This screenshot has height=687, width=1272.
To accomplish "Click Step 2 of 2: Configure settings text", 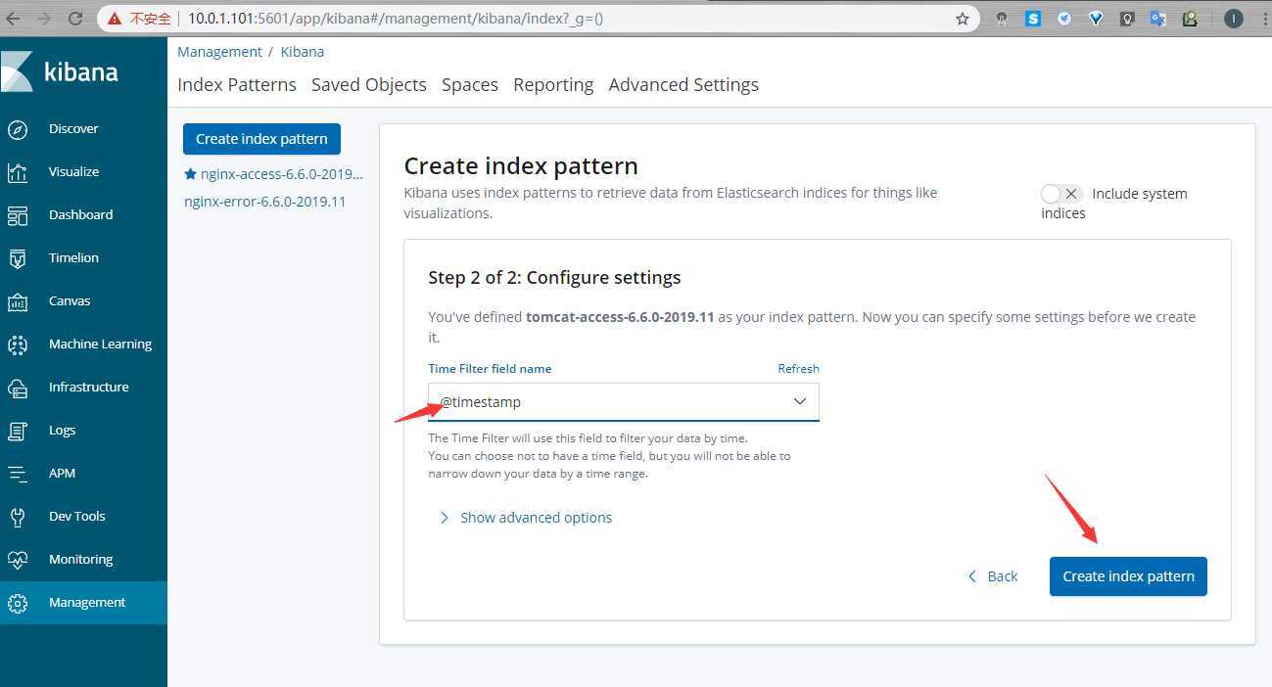I will pos(554,278).
